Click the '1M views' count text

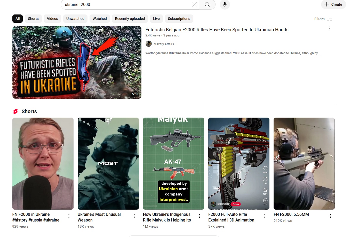(x=150, y=226)
